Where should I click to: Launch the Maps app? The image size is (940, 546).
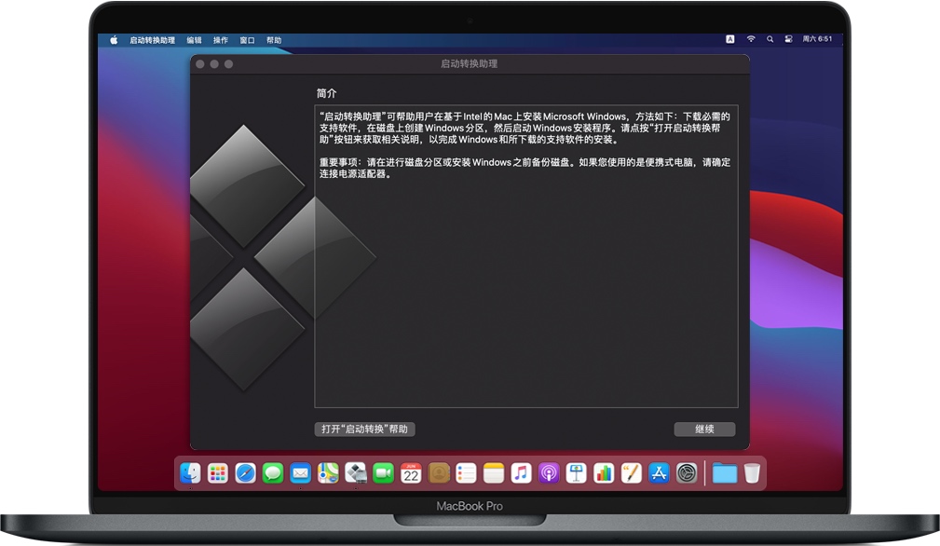[328, 472]
